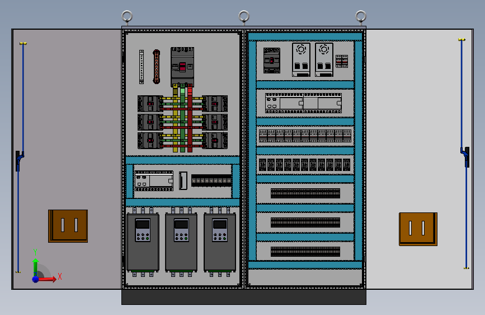Select the upper black terminal strip

click(x=305, y=193)
